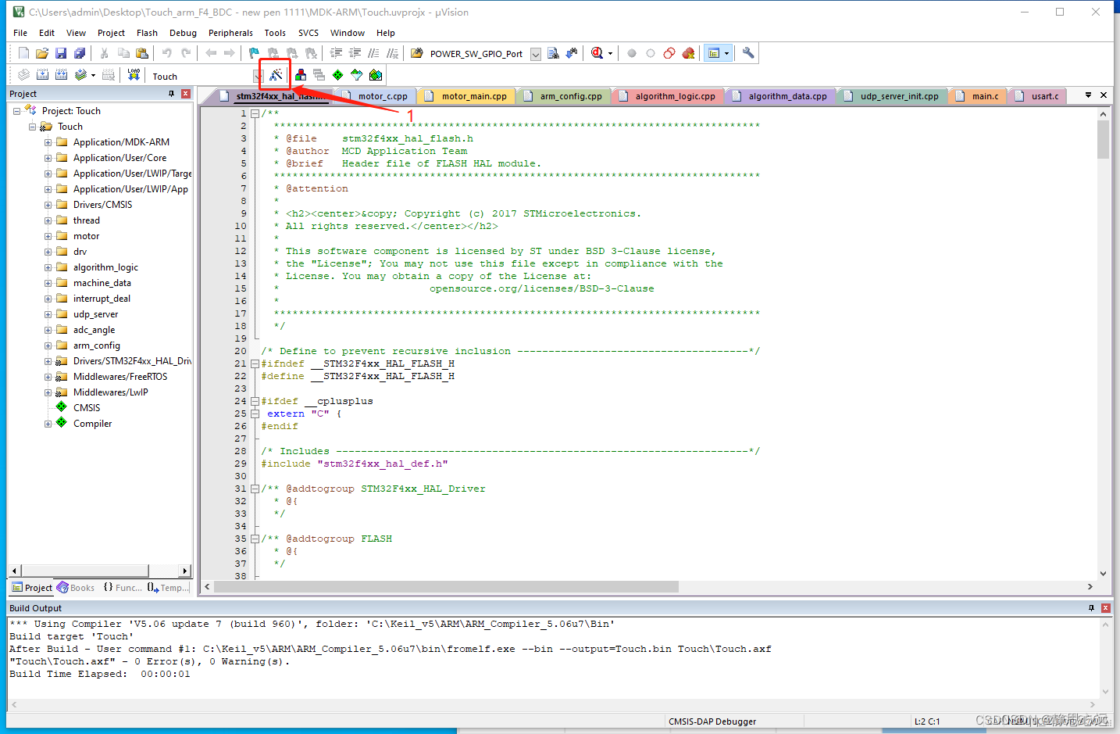The height and width of the screenshot is (734, 1120).
Task: Open the window layout dropdown arrow
Action: coord(727,53)
